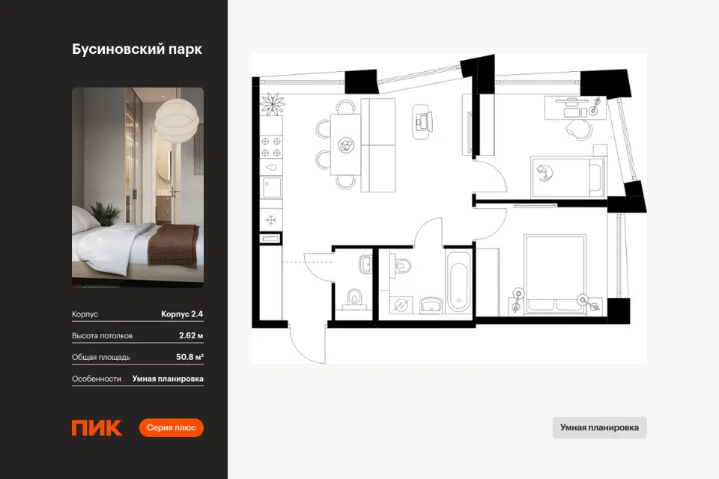This screenshot has height=479, width=719.
Task: Click the desk chair in small bedroom
Action: tap(579, 129)
